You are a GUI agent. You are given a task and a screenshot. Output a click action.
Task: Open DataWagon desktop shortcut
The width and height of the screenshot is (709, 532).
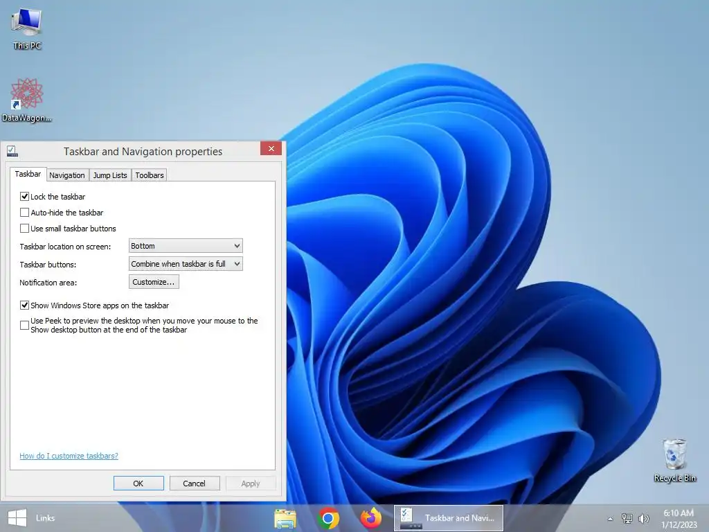click(x=27, y=100)
